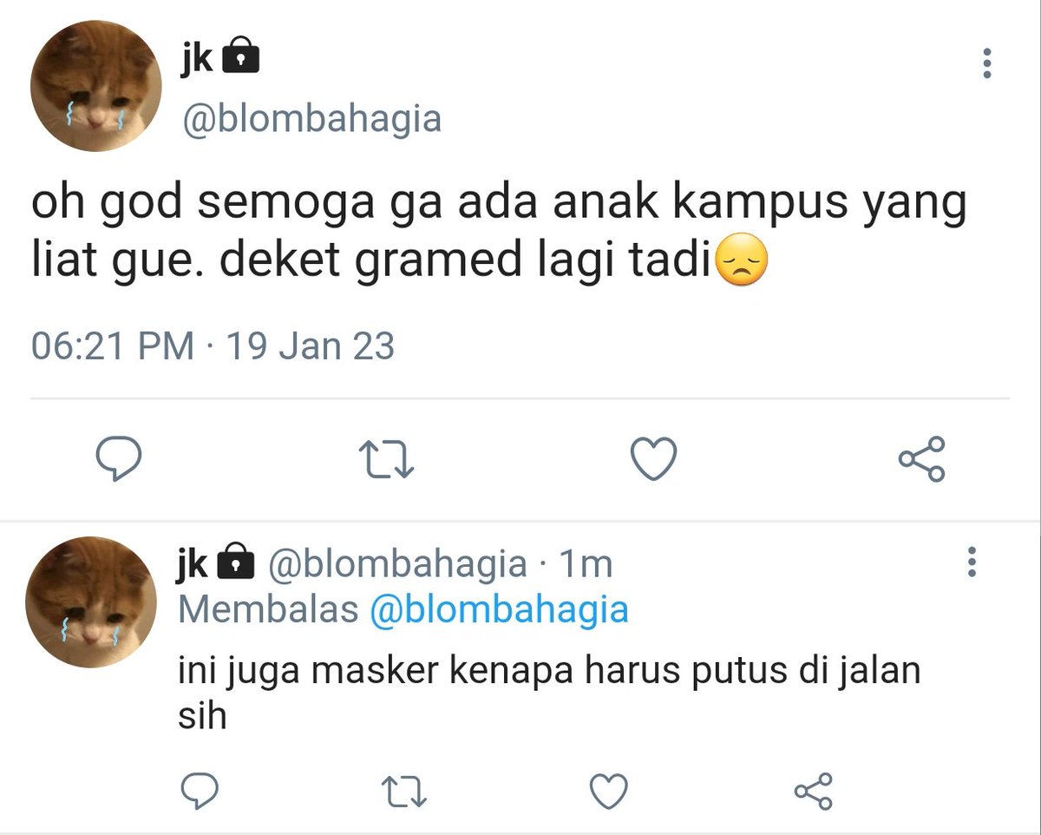Open the reply tweet's three-dot menu
The image size is (1041, 835).
click(972, 562)
